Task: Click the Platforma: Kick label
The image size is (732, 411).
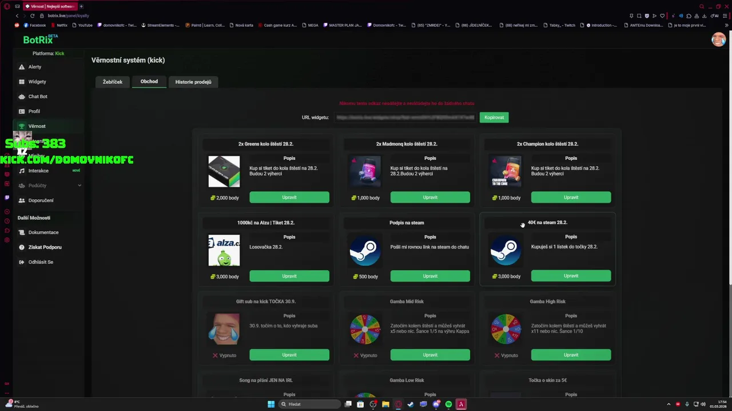Action: [48, 53]
